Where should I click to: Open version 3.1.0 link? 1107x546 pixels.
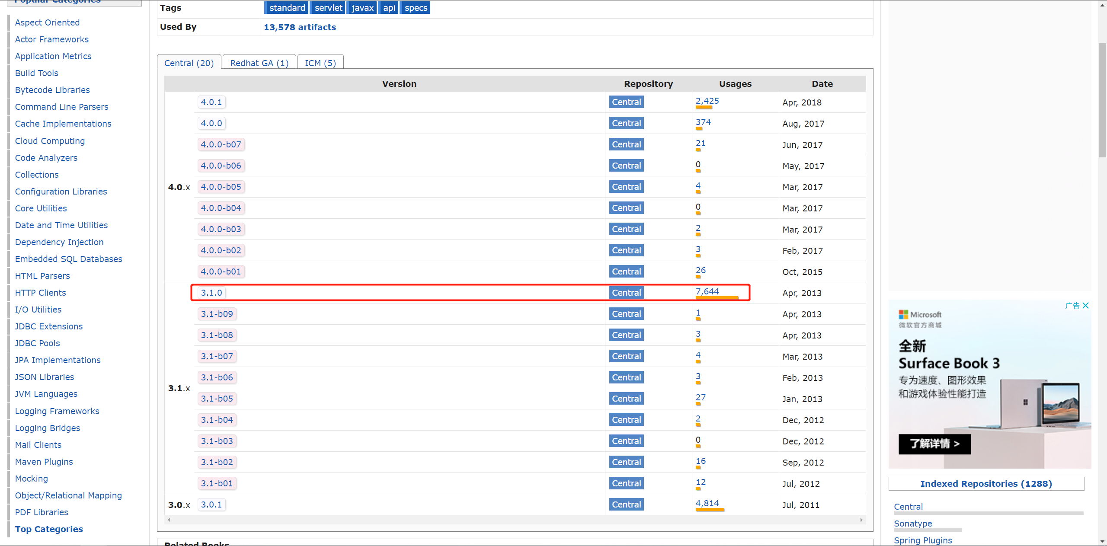click(x=211, y=293)
